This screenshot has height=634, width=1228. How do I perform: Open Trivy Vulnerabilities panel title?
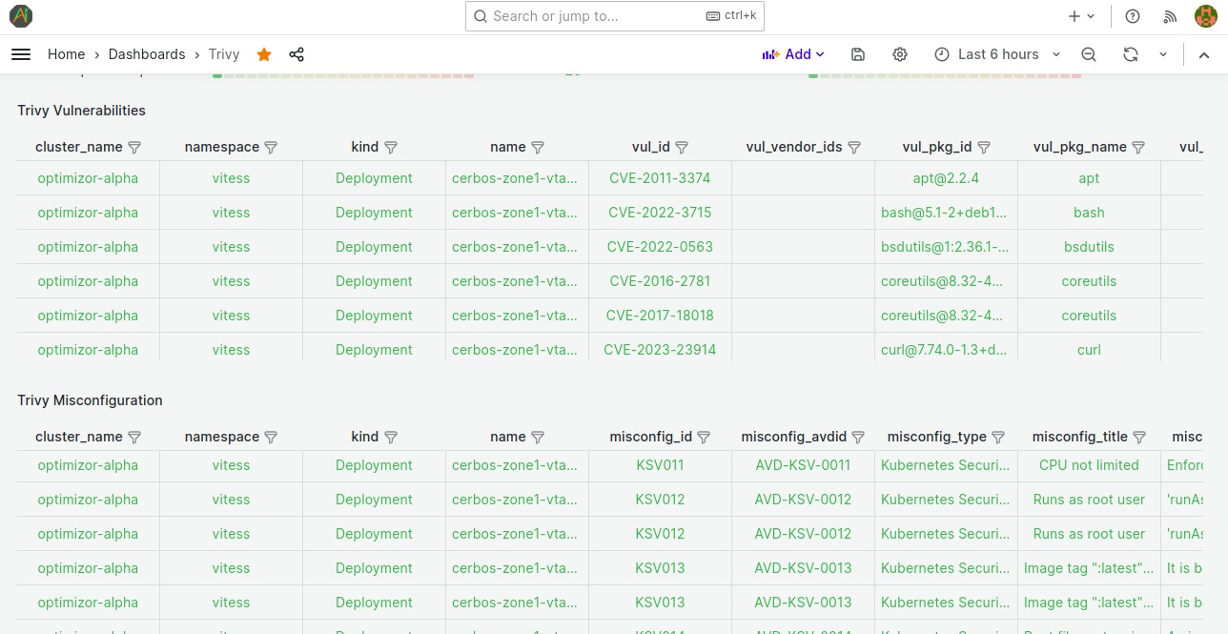82,111
